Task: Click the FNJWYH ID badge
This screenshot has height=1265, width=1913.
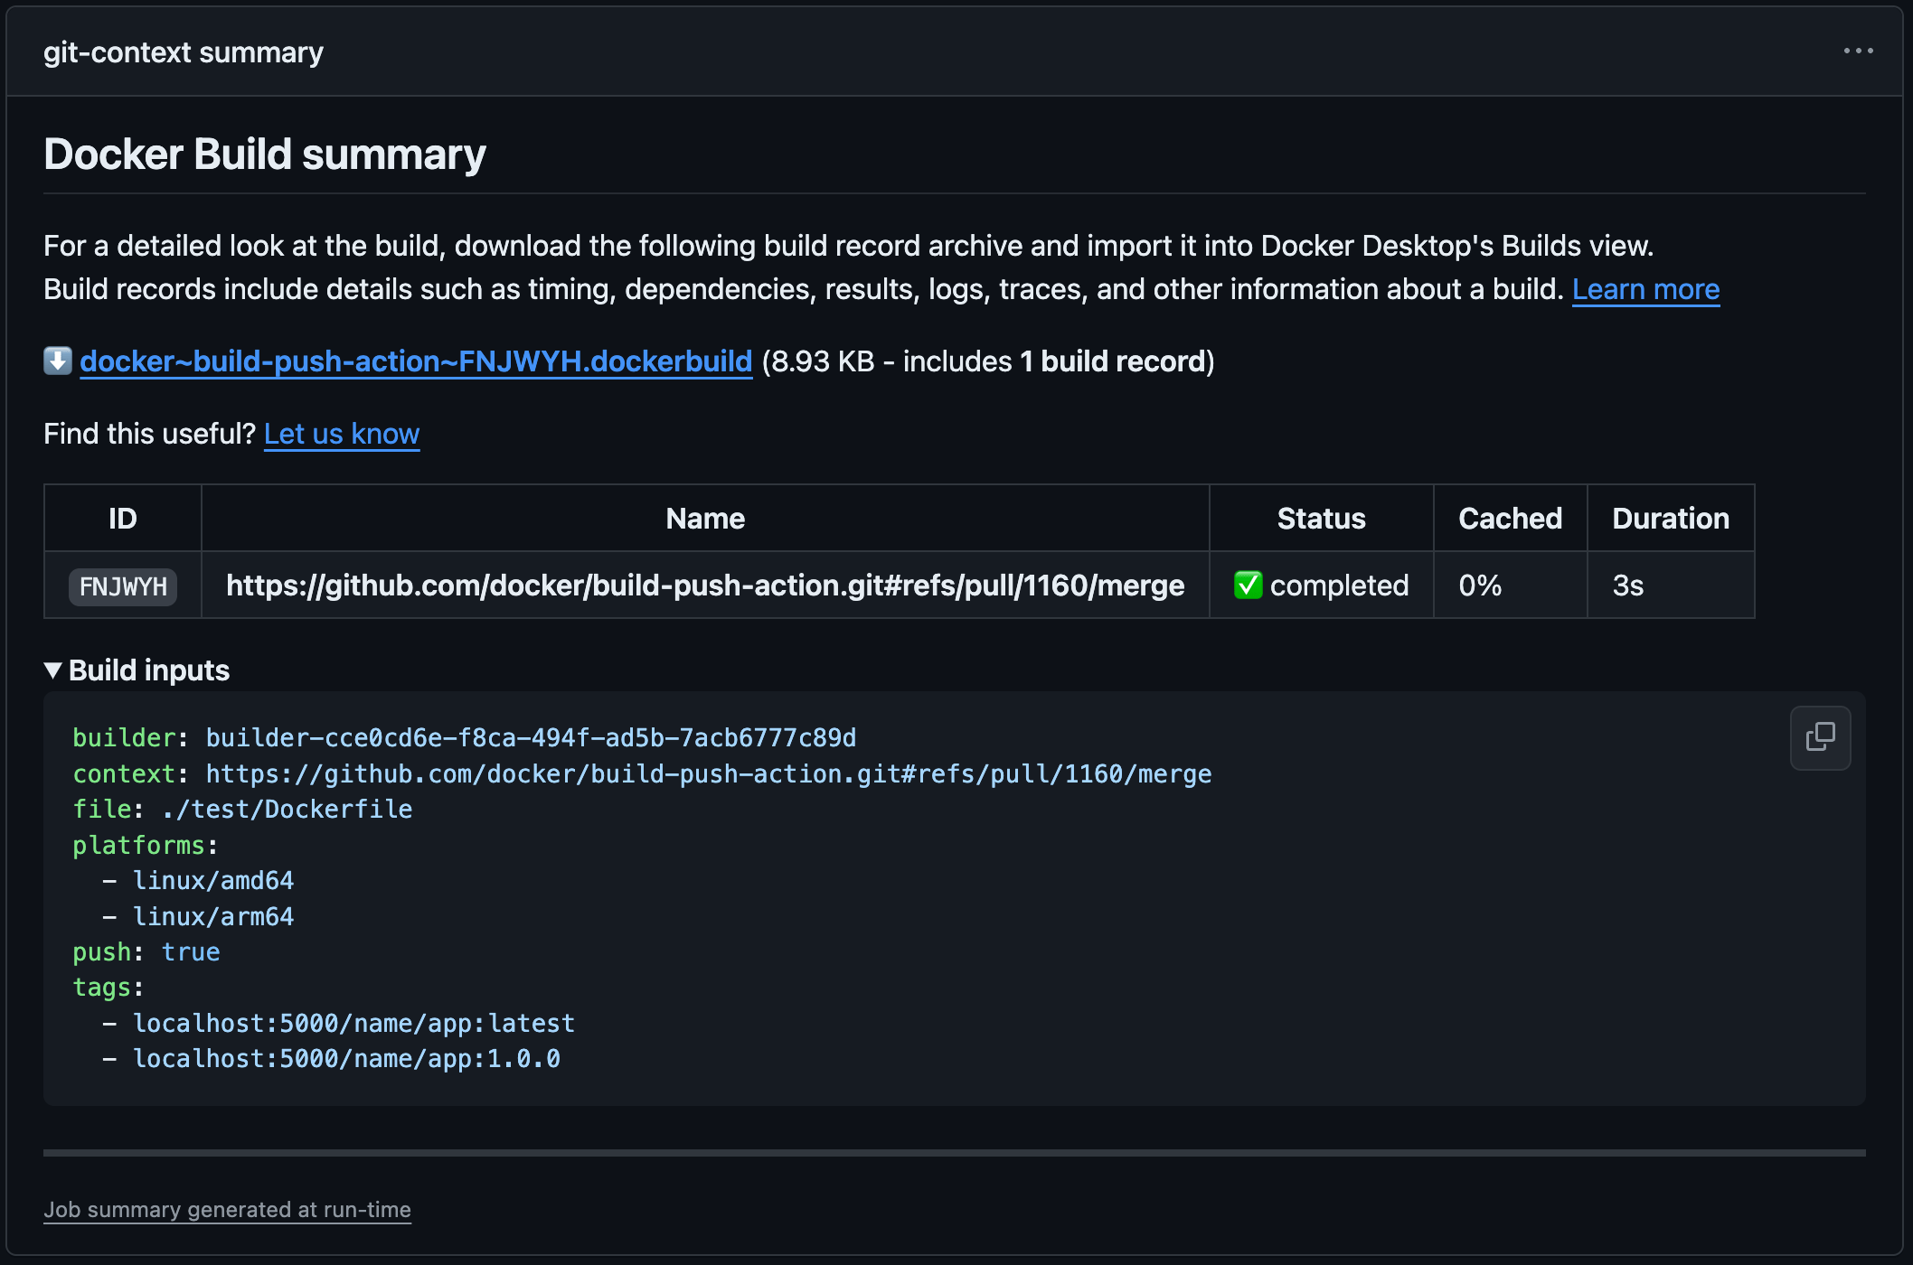Action: [121, 586]
